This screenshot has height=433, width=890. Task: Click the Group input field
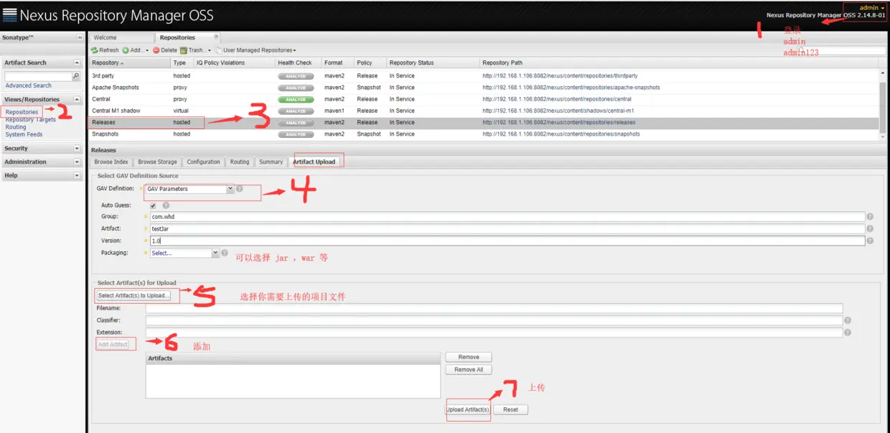tap(507, 216)
